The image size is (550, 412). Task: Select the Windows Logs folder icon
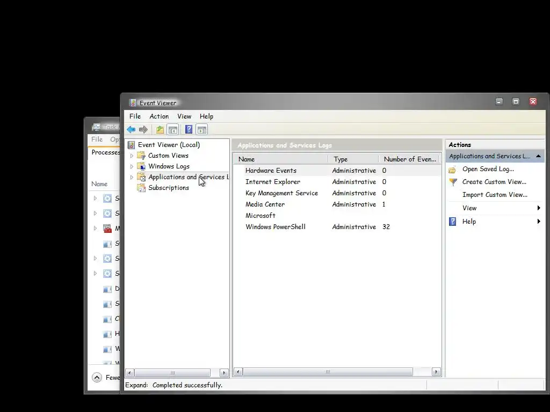[141, 166]
